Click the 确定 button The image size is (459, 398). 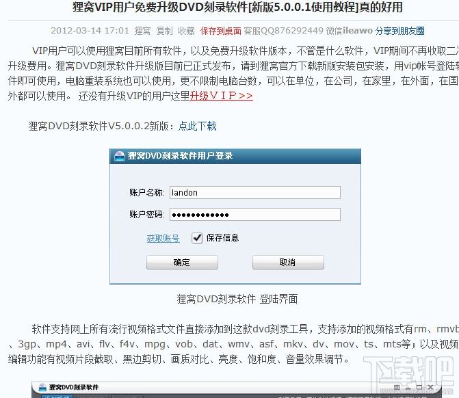pyautogui.click(x=182, y=262)
